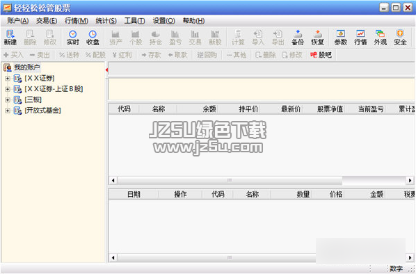Click the 备份 backup icon
The height and width of the screenshot is (274, 416).
(298, 38)
